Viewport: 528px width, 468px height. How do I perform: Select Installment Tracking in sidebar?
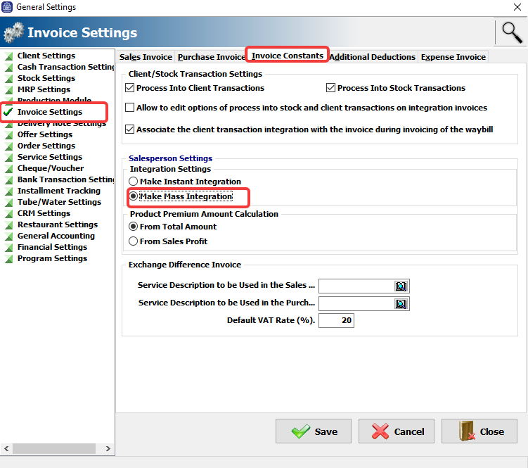[x=59, y=191]
